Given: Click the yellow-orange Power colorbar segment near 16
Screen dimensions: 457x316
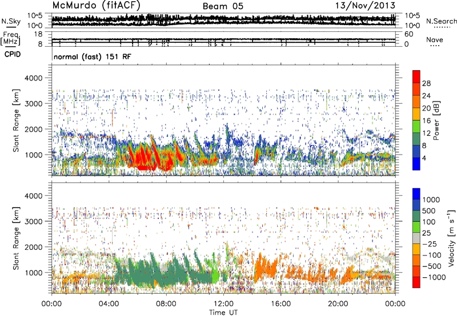Looking at the screenshot, I should (x=416, y=114).
